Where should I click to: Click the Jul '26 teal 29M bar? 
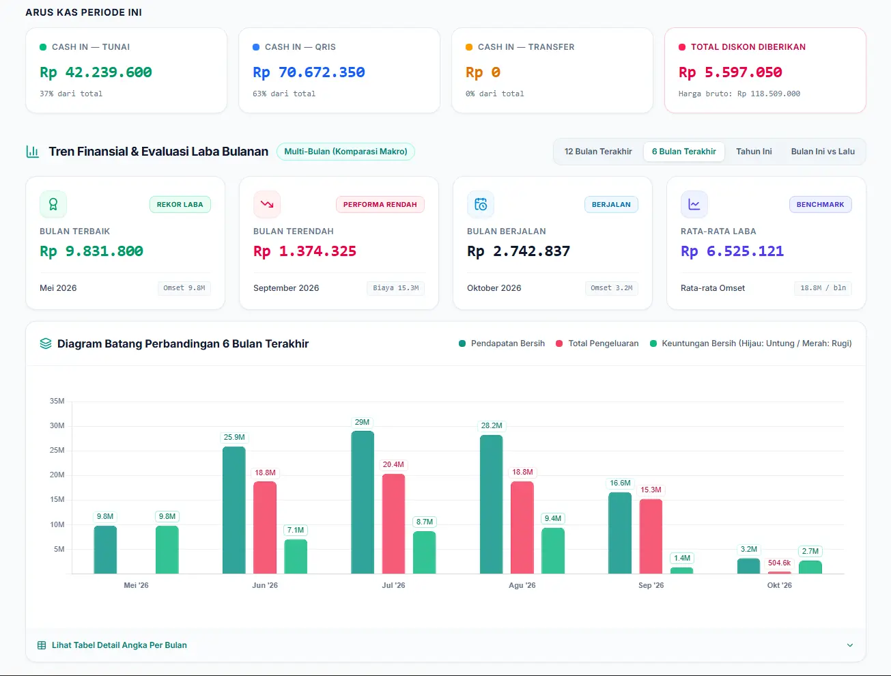point(363,502)
